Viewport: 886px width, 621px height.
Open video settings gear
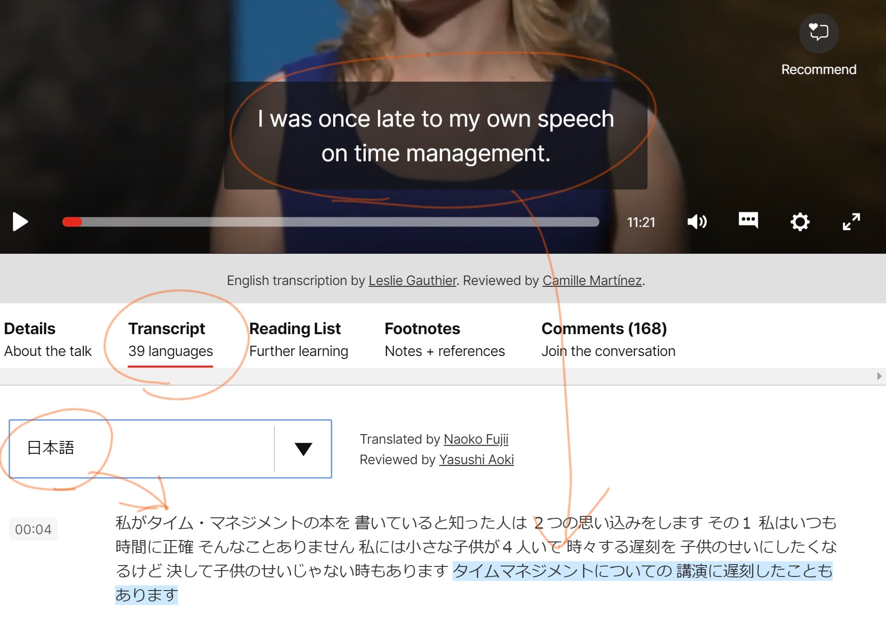(x=800, y=222)
